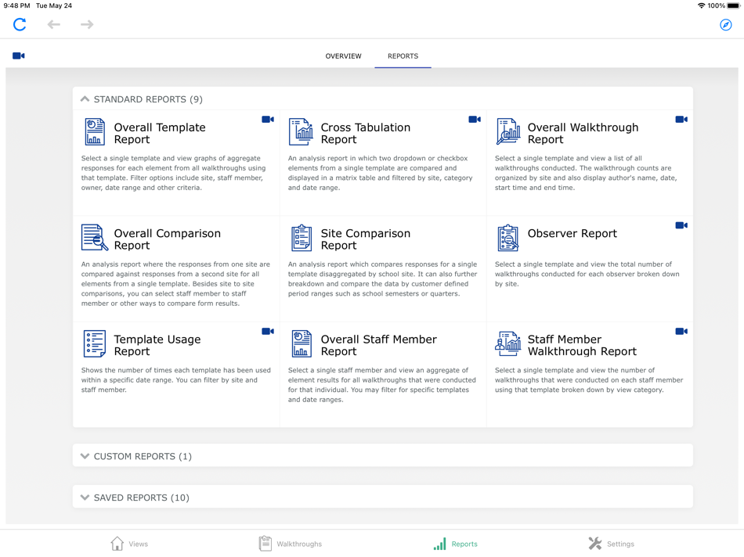Open the Site Comparison Report title
Viewport: 744px width, 557px height.
366,239
